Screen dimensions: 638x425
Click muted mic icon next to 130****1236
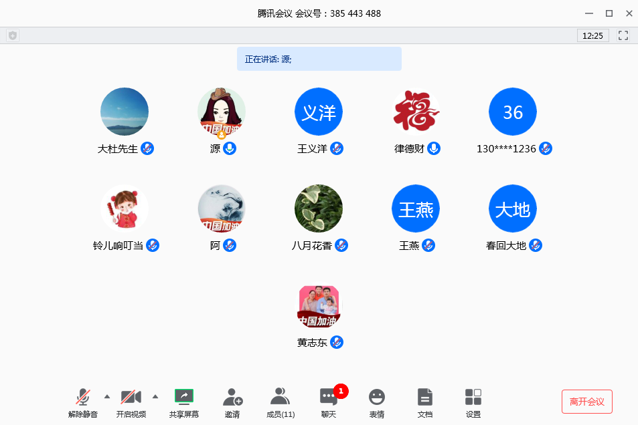coord(546,149)
